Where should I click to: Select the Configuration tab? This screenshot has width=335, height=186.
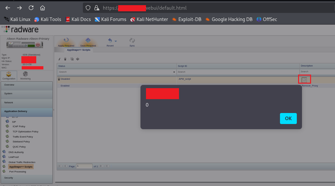tap(9, 76)
